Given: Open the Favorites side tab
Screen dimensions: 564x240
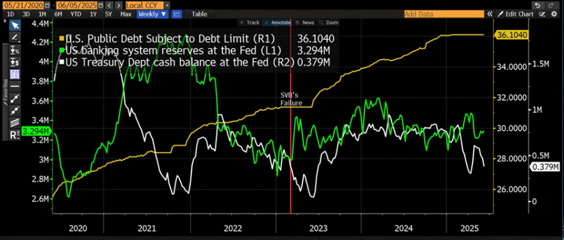Looking at the screenshot, I should pyautogui.click(x=5, y=92).
